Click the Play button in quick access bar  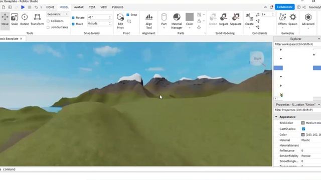[x=23, y=7]
